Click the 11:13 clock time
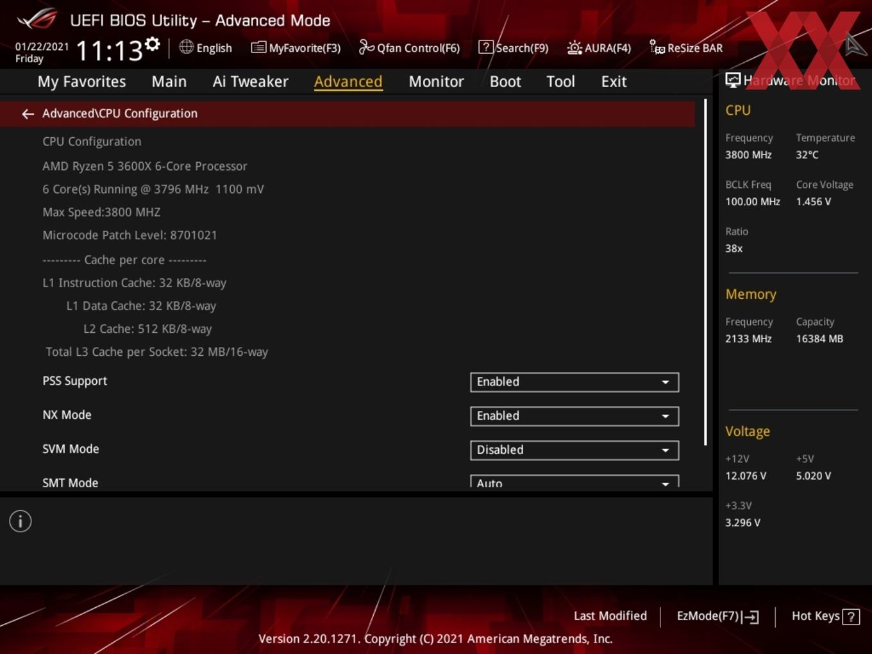This screenshot has width=872, height=654. tap(109, 50)
